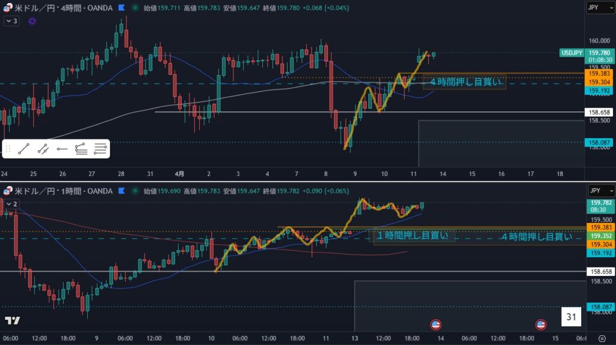Click the blue flag icon beside OANDA
This screenshot has width=616, height=345.
pos(122,8)
